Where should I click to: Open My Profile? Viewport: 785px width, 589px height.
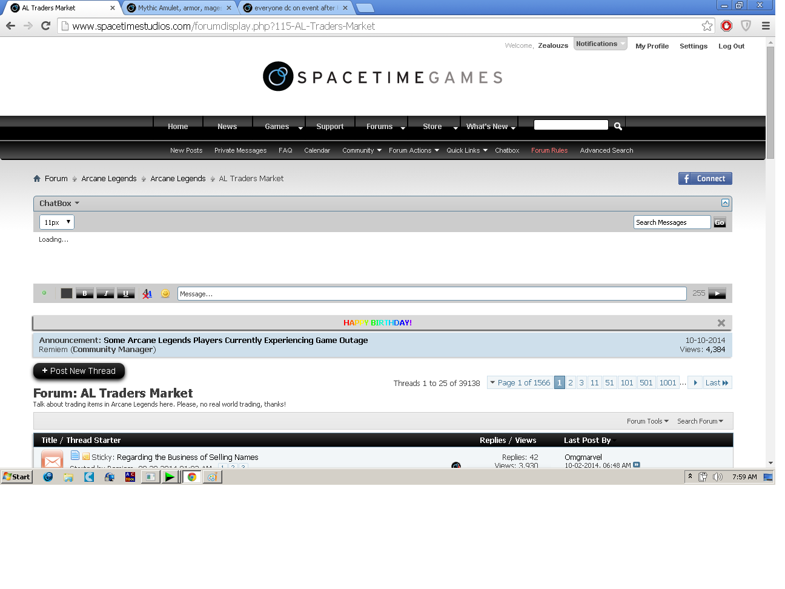pyautogui.click(x=652, y=46)
